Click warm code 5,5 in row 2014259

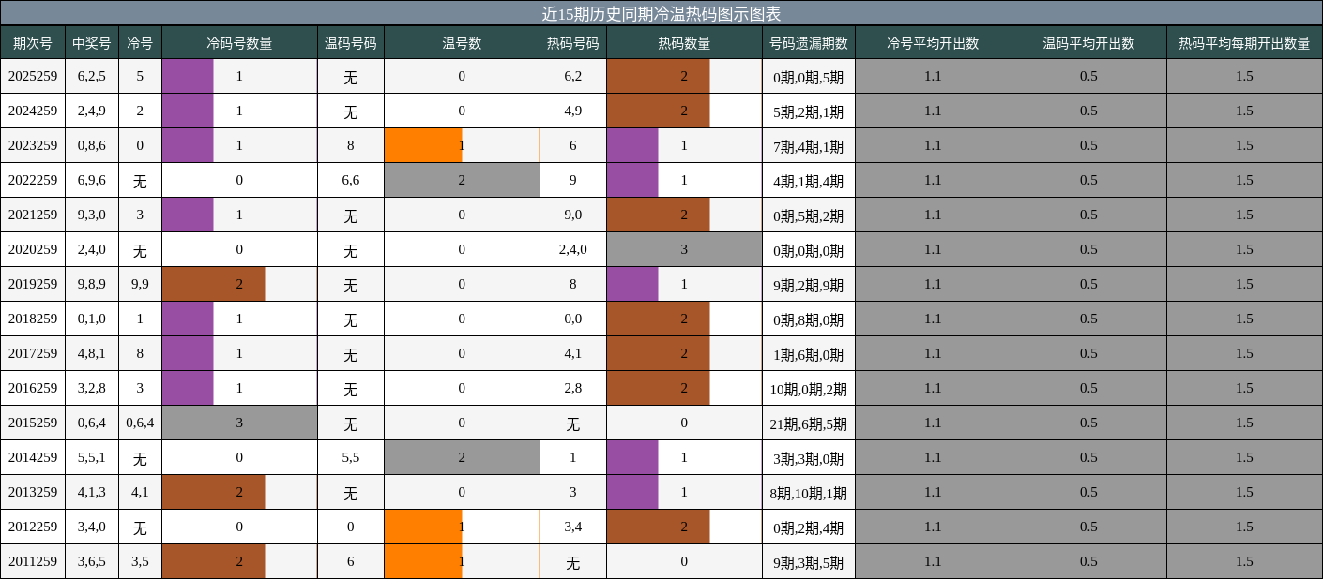tap(351, 457)
